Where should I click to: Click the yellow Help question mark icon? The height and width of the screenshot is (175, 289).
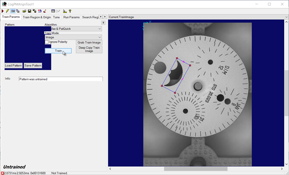coord(70,11)
